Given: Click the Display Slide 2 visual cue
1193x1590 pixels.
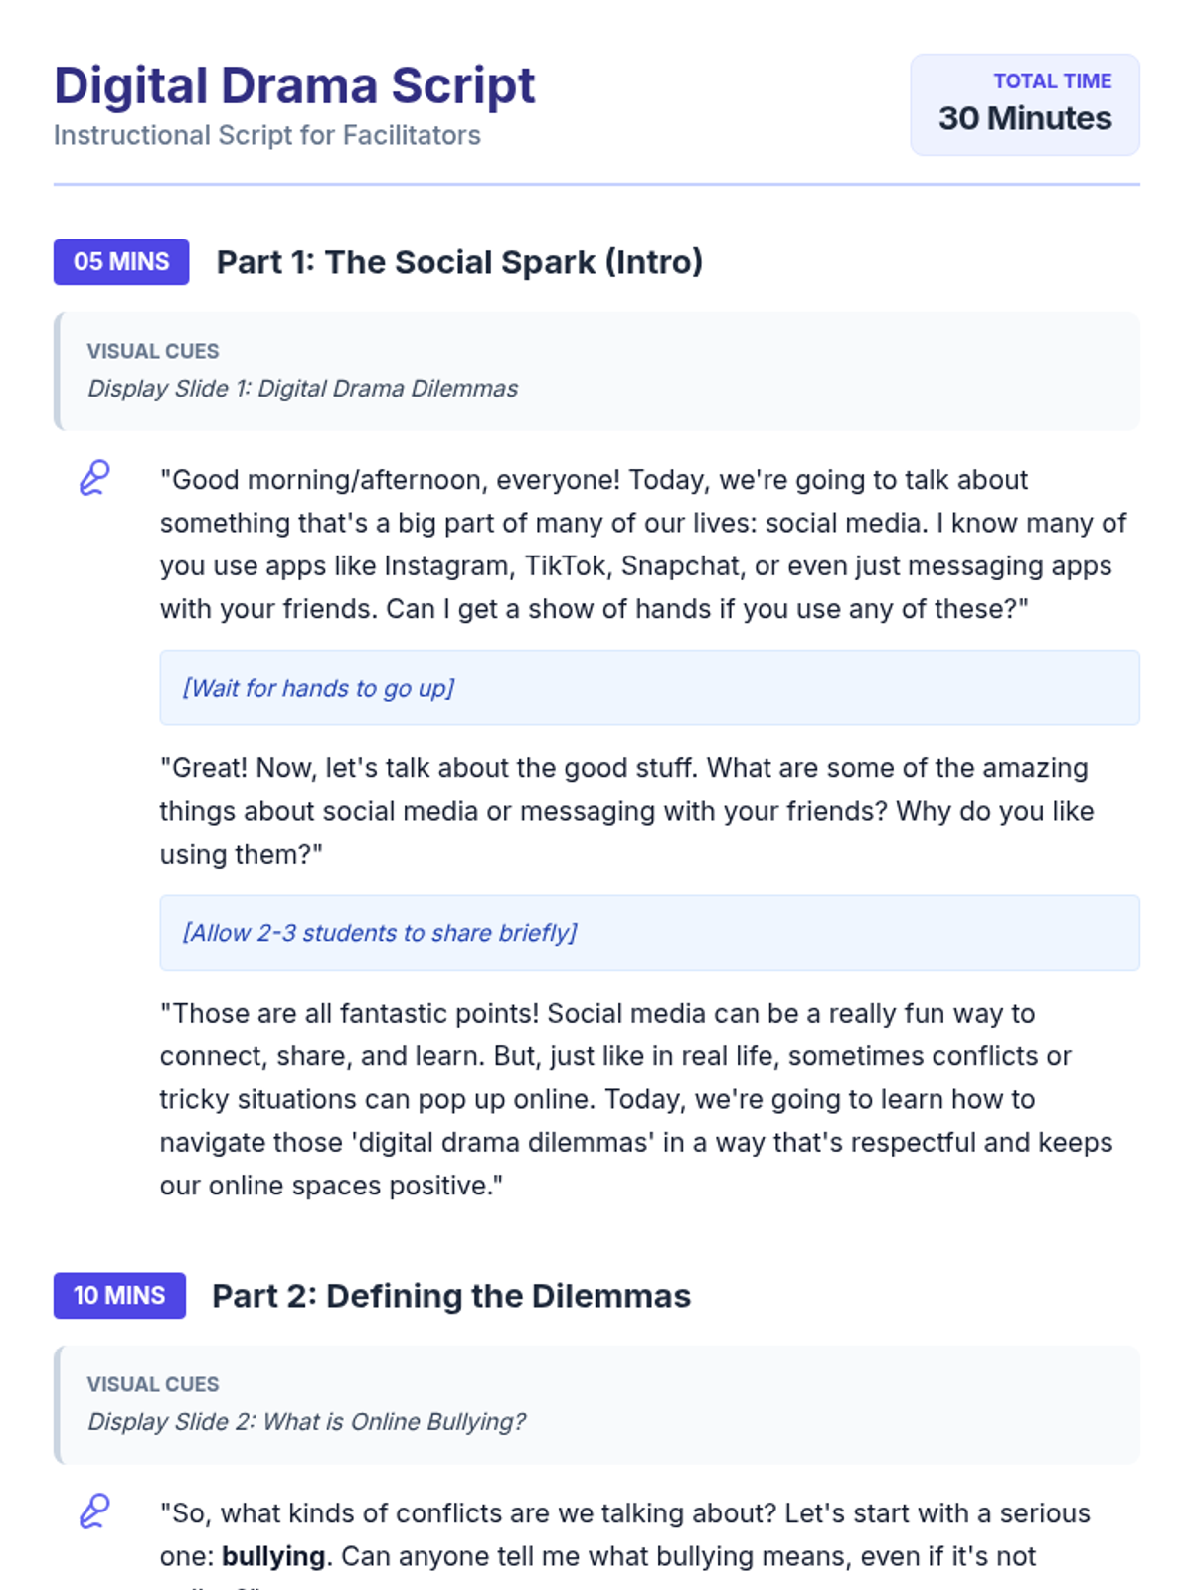Looking at the screenshot, I should 307,1422.
